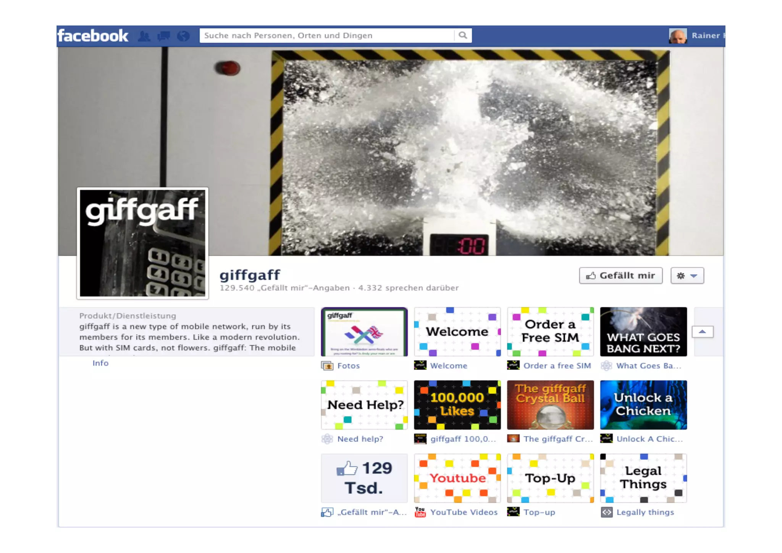Image resolution: width=782 pixels, height=553 pixels.
Task: Open the messages icon in header
Action: [164, 36]
